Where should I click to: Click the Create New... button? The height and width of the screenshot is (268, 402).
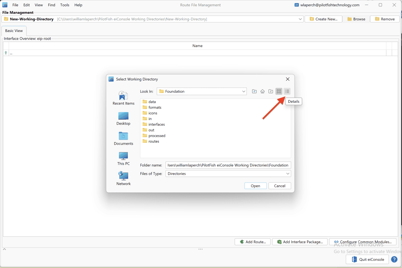coord(323,19)
